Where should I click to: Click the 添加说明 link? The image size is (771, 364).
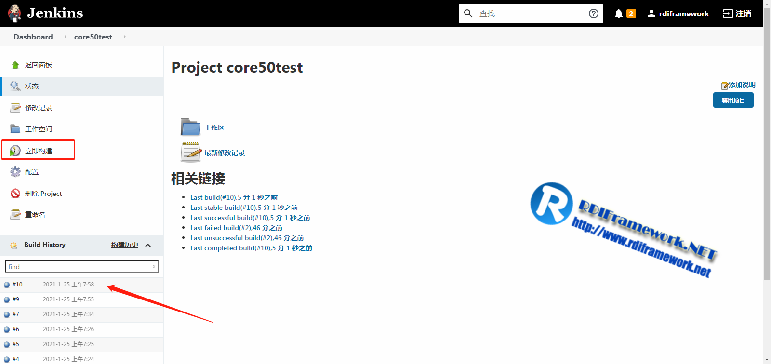click(x=742, y=85)
